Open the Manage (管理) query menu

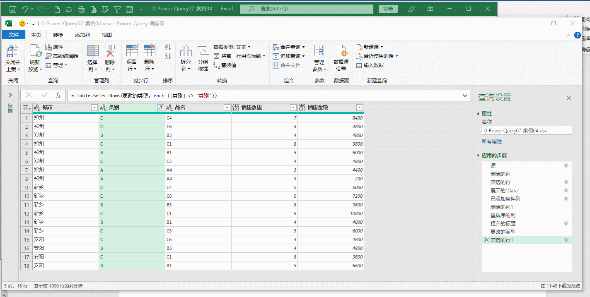pos(56,65)
